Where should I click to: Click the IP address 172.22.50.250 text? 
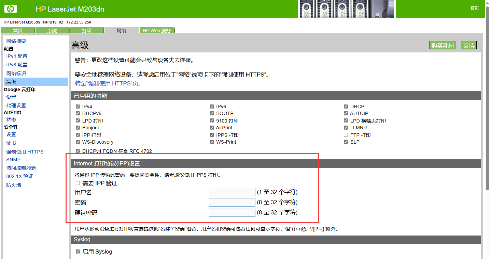click(x=79, y=22)
